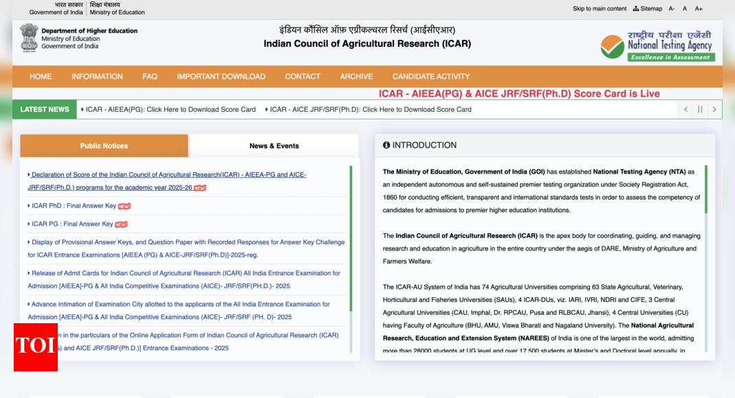Click Indian Council of Agricultural Research title

point(367,43)
